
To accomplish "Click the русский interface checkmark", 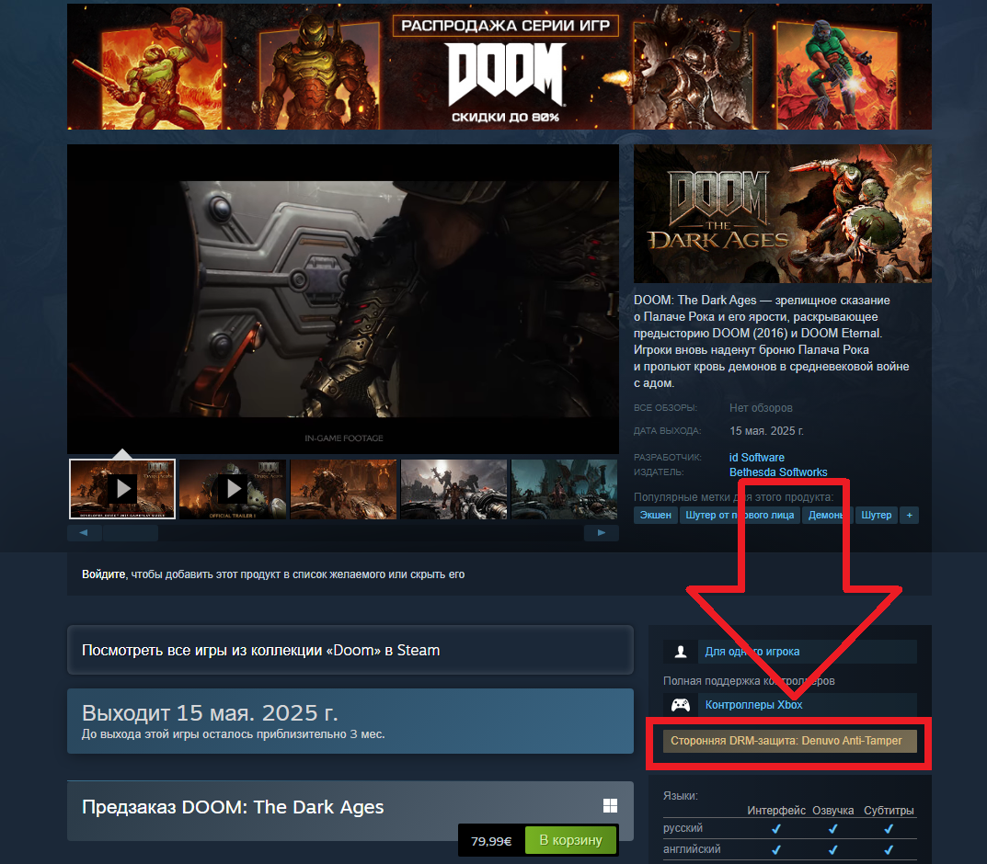I will point(776,829).
